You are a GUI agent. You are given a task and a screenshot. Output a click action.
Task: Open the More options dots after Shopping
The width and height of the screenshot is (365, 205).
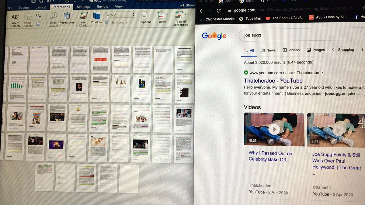(362, 49)
